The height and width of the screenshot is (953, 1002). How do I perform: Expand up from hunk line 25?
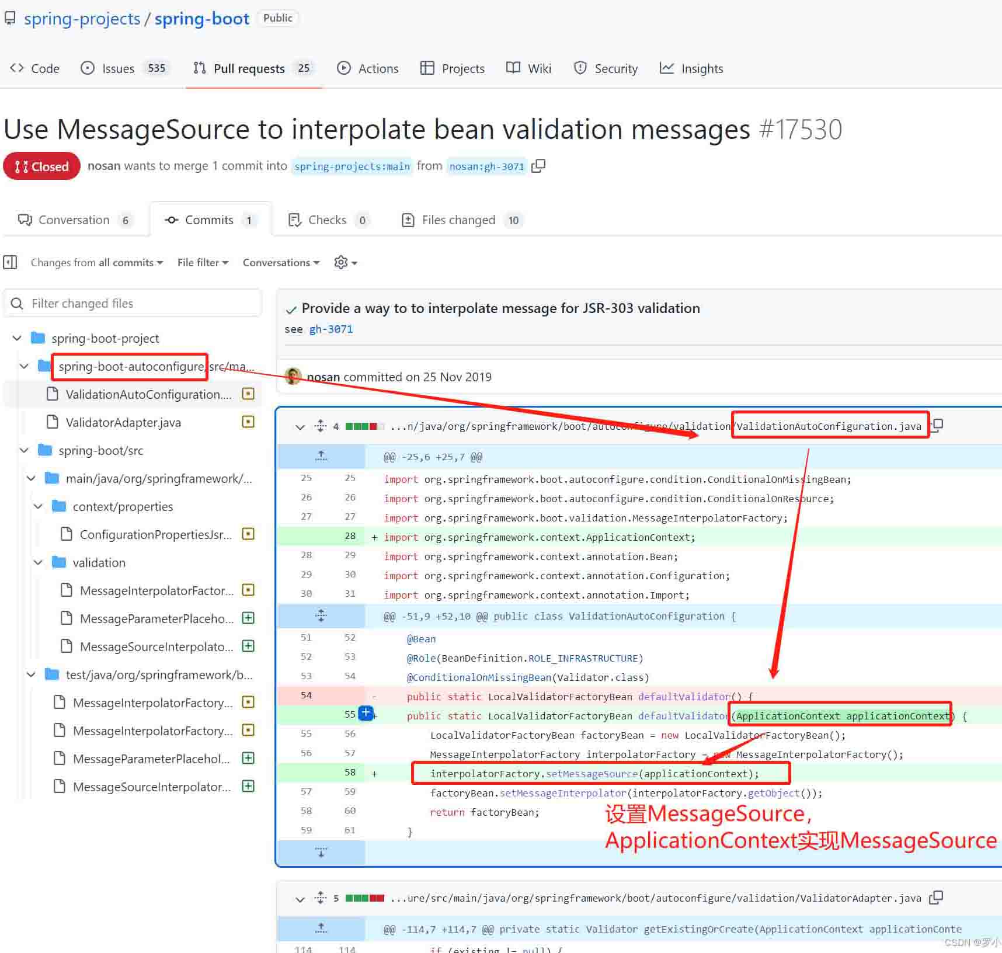[321, 456]
